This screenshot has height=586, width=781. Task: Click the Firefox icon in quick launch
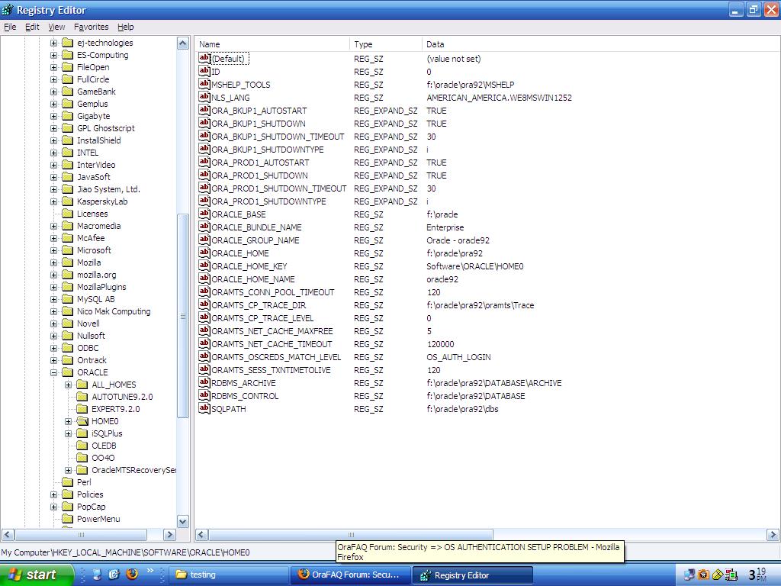131,574
